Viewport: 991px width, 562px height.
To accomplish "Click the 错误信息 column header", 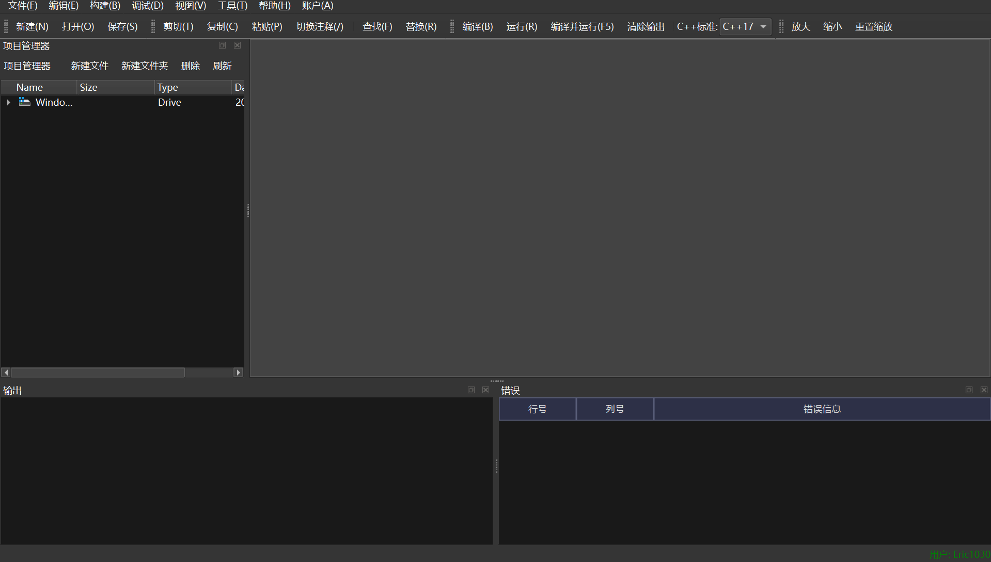I will [822, 409].
